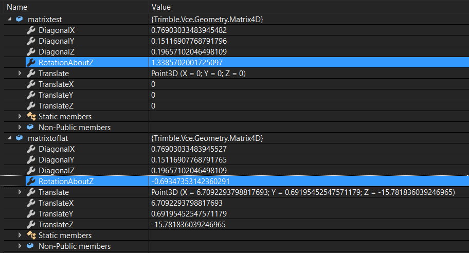Click the blue cube icon beside matrixtest
469x253 pixels.
(x=20, y=20)
